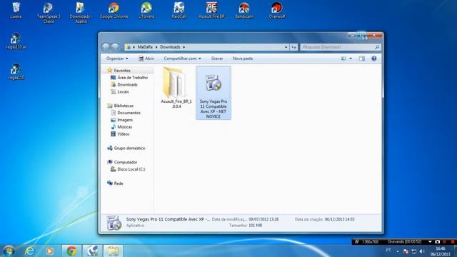Select Bibliotecas in the navigation pane

pyautogui.click(x=124, y=106)
